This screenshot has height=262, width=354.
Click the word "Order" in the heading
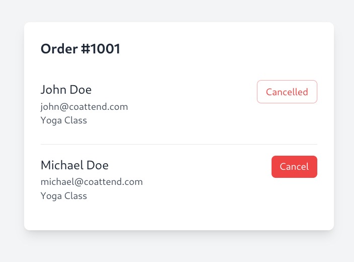click(57, 49)
